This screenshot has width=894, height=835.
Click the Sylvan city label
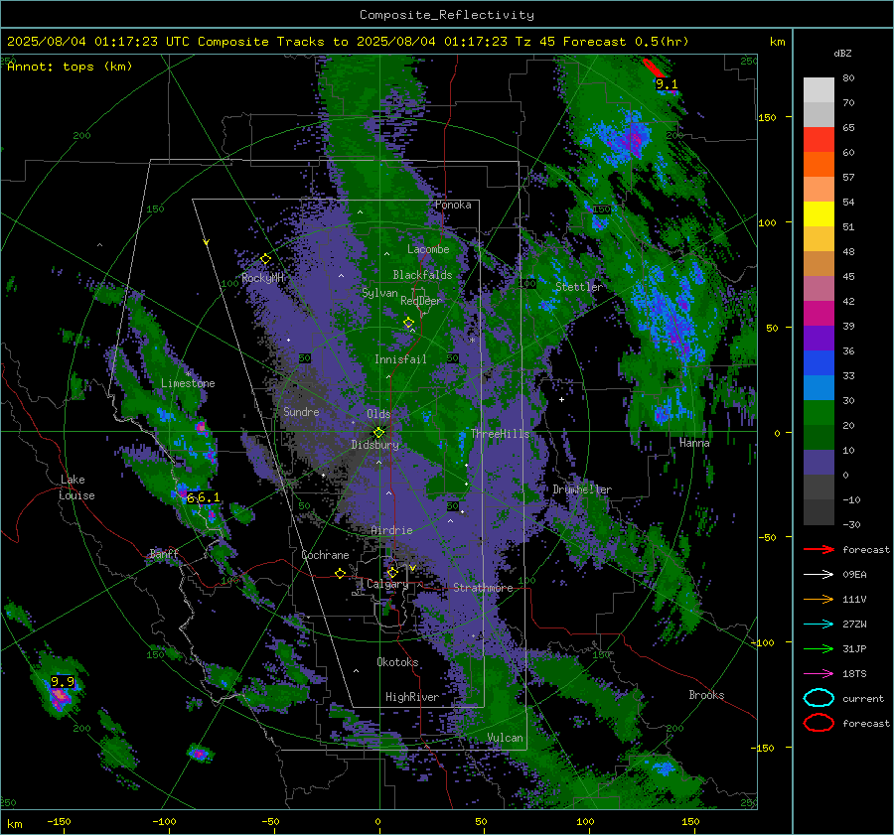(x=379, y=293)
